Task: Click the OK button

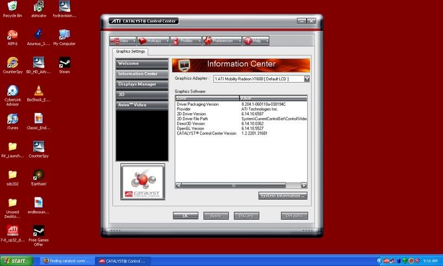Action: pyautogui.click(x=186, y=216)
